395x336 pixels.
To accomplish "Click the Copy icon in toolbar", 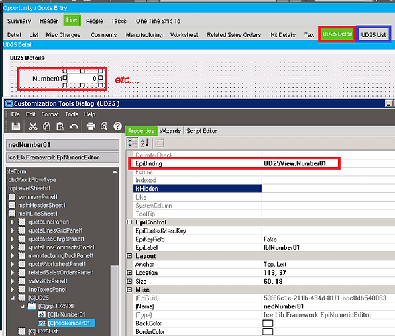I will pyautogui.click(x=46, y=126).
